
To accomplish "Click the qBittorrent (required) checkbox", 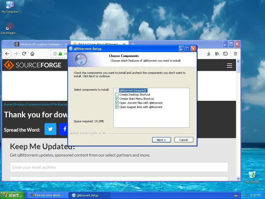I will tap(117, 90).
